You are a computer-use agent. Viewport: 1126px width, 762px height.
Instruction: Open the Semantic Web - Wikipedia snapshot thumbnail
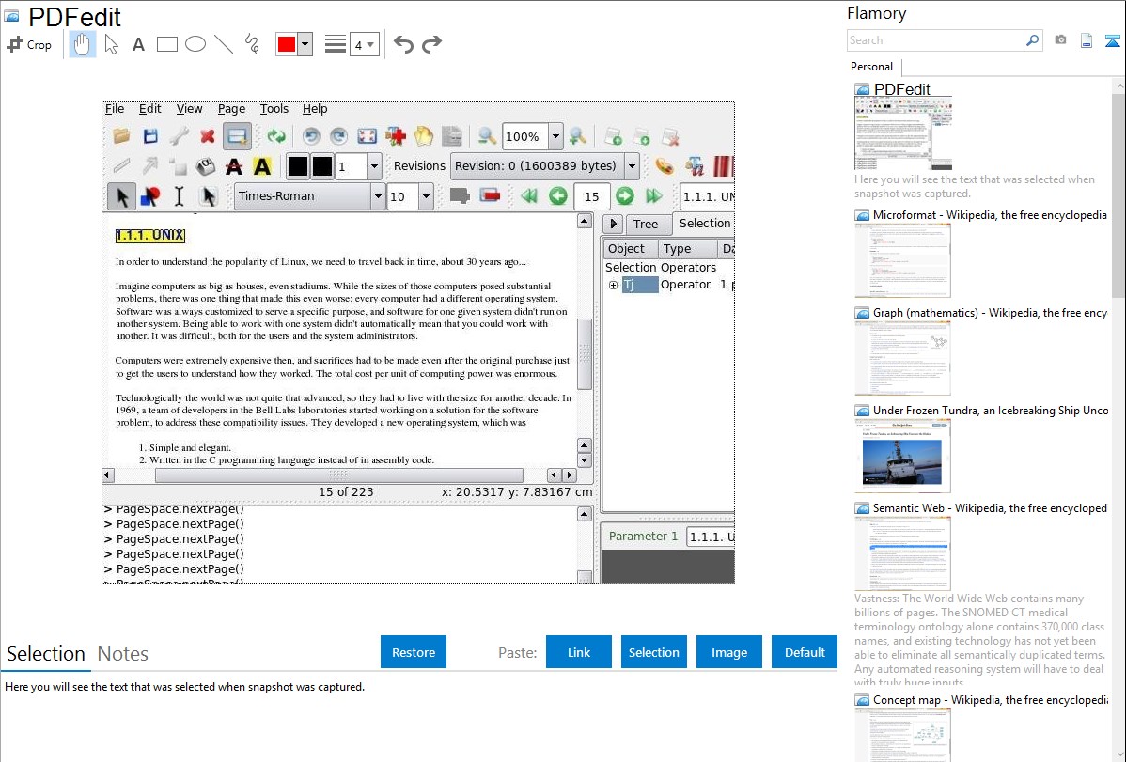(x=902, y=553)
